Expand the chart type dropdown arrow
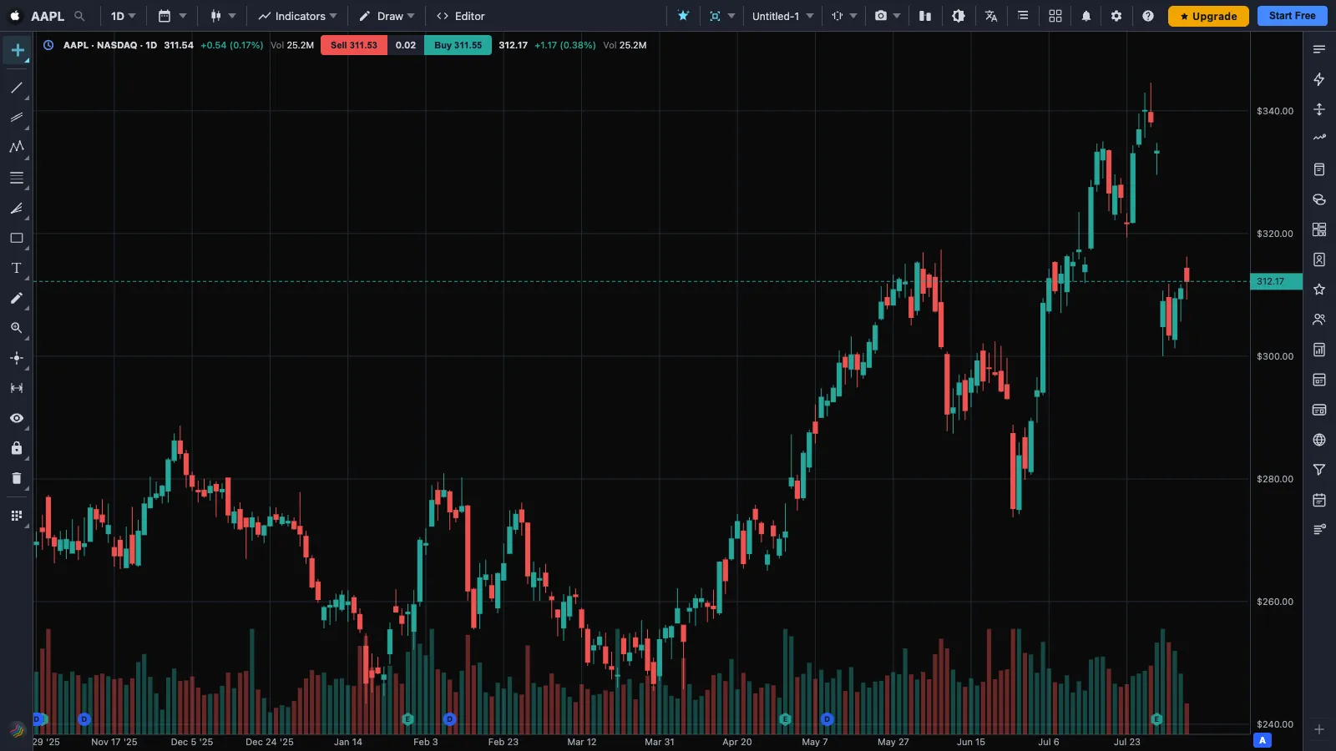1336x751 pixels. [x=232, y=16]
